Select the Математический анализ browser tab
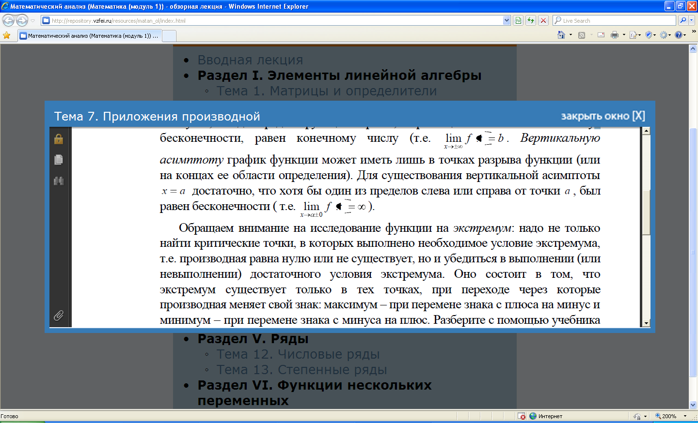698x423 pixels. click(x=89, y=36)
